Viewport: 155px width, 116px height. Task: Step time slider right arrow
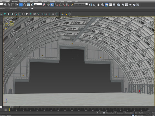(20, 107)
